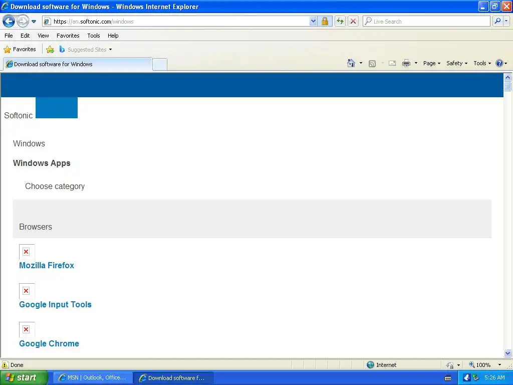Click the search magnifier button

[497, 21]
